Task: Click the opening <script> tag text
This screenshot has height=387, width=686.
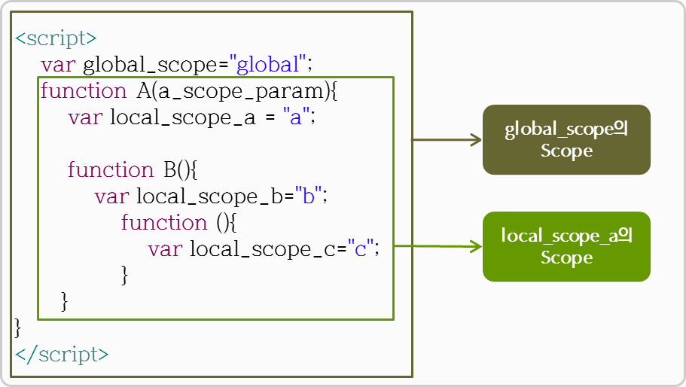Action: (x=56, y=38)
